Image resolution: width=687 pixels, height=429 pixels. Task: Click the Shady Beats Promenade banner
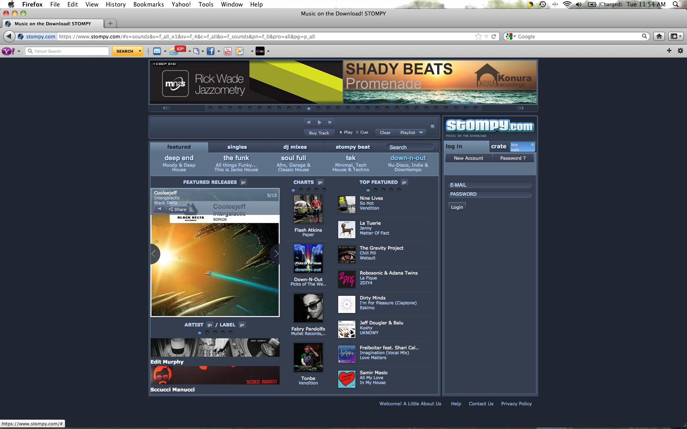pyautogui.click(x=440, y=82)
